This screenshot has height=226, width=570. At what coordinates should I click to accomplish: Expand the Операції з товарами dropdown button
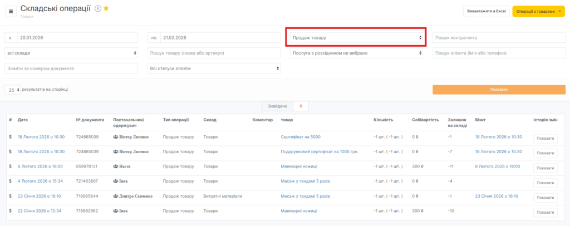(539, 12)
